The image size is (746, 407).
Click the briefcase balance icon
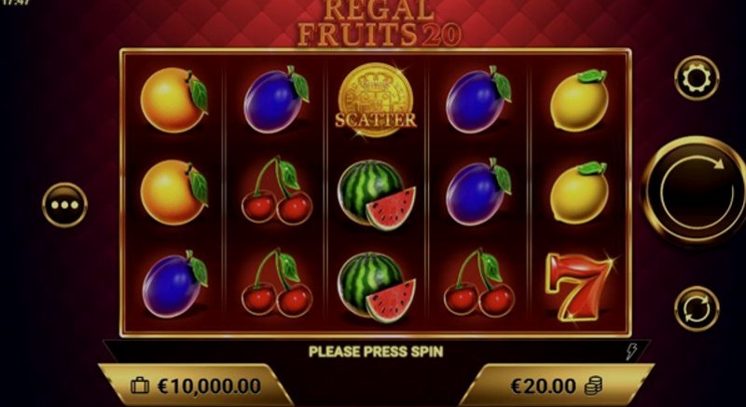tap(140, 386)
